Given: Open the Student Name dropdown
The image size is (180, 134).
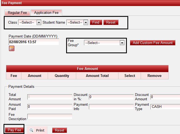Looking at the screenshot, I should click(x=78, y=23).
